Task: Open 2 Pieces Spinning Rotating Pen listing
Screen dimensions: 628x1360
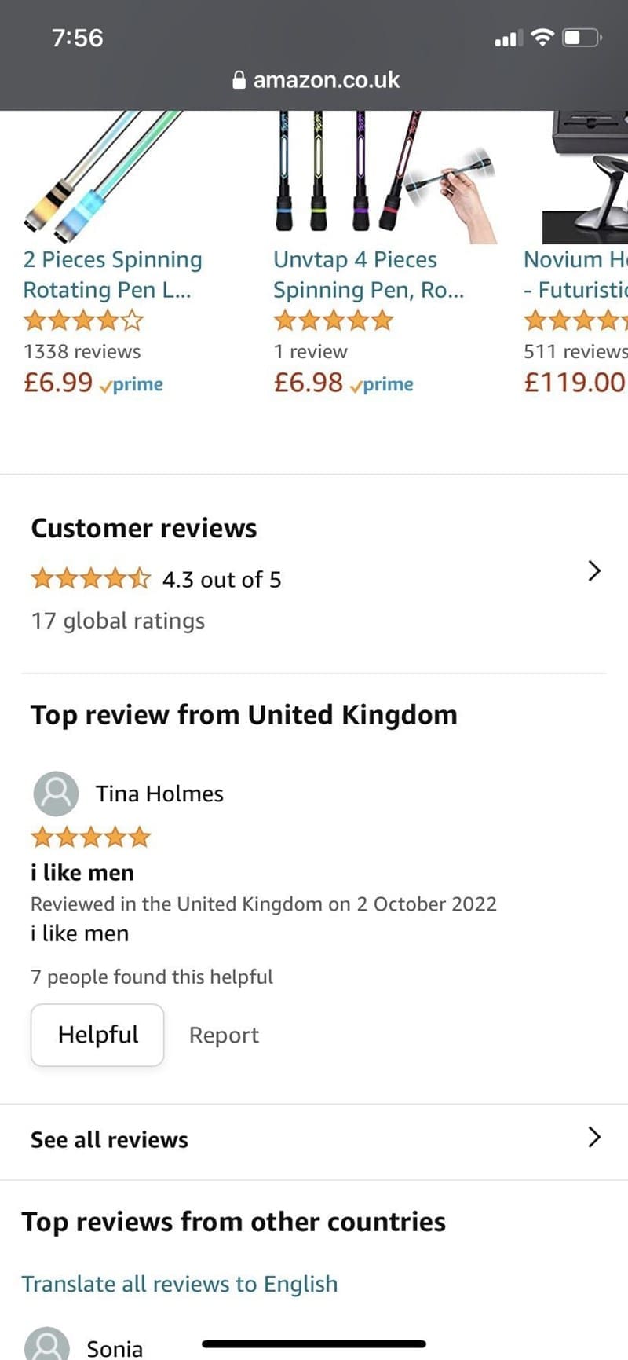Action: [112, 274]
